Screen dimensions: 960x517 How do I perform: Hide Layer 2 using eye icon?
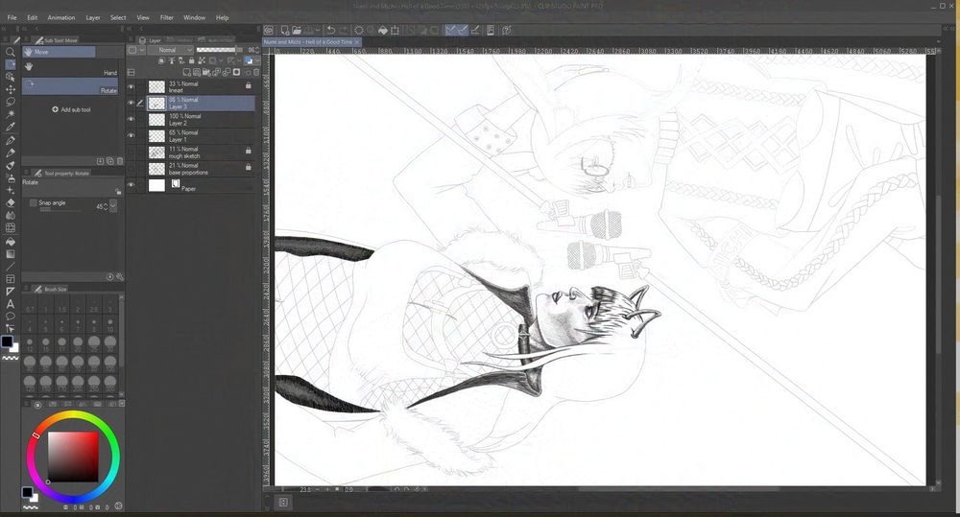click(x=131, y=119)
